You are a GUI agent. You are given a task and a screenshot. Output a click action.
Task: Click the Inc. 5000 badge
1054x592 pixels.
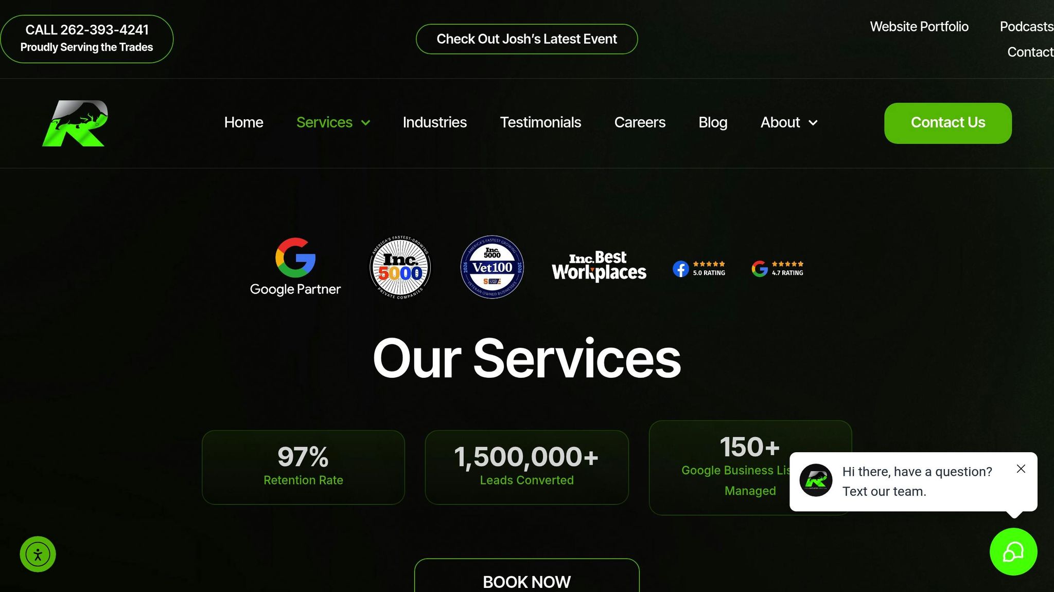coord(400,267)
